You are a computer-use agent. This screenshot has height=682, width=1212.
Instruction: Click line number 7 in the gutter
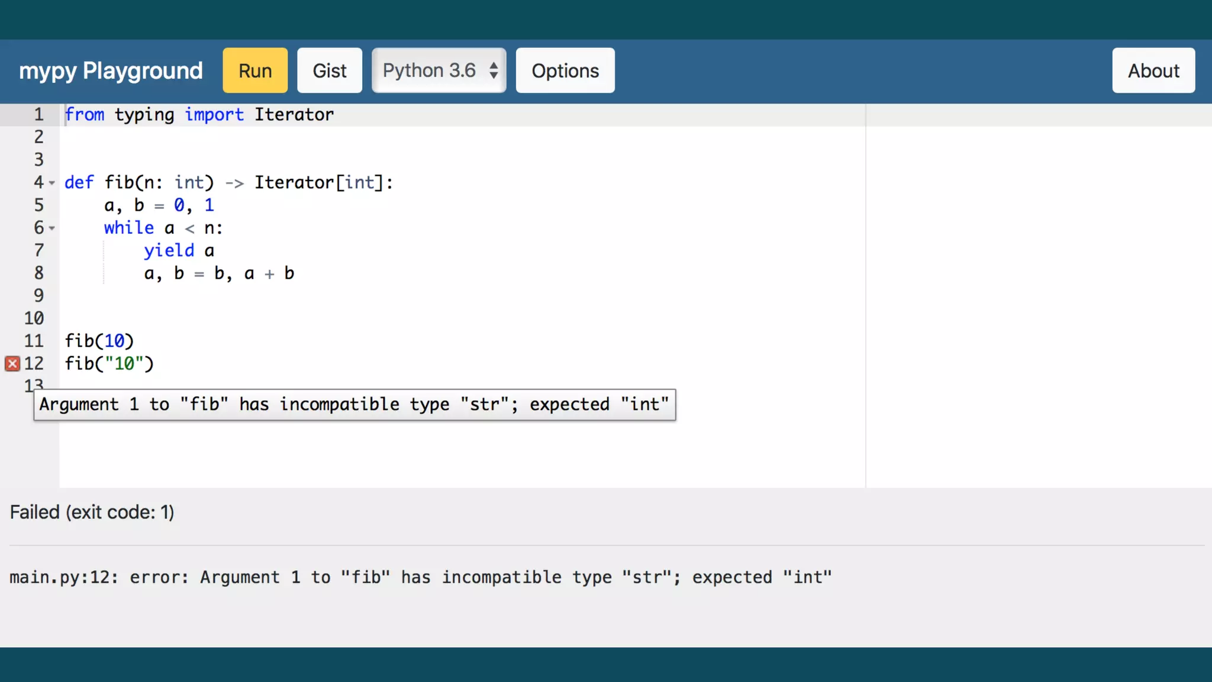pos(38,250)
